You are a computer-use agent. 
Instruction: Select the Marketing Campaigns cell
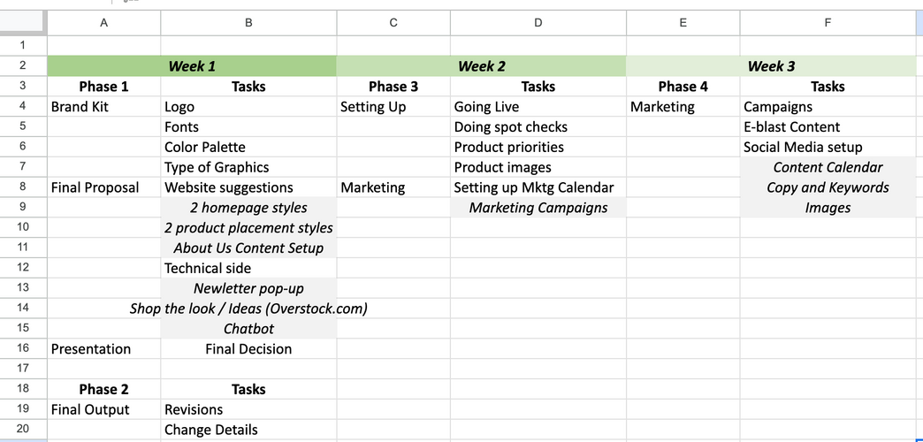point(538,208)
